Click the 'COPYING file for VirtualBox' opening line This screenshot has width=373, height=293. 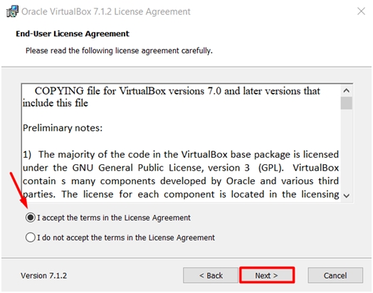point(172,97)
